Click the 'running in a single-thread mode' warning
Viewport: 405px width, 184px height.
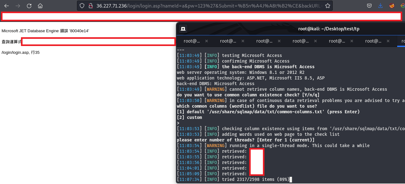click(273, 146)
